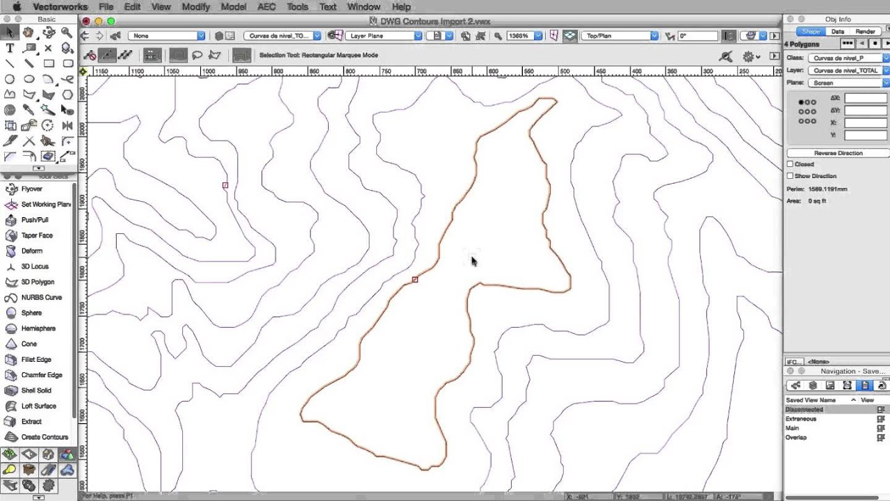Click the rotation angle 0° field
The width and height of the screenshot is (890, 501).
tap(697, 35)
